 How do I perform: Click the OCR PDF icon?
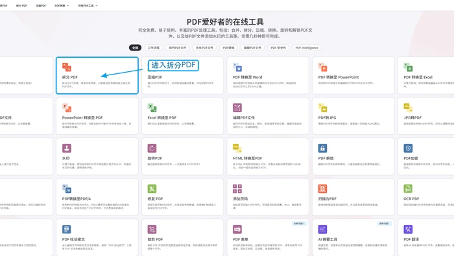(x=408, y=189)
